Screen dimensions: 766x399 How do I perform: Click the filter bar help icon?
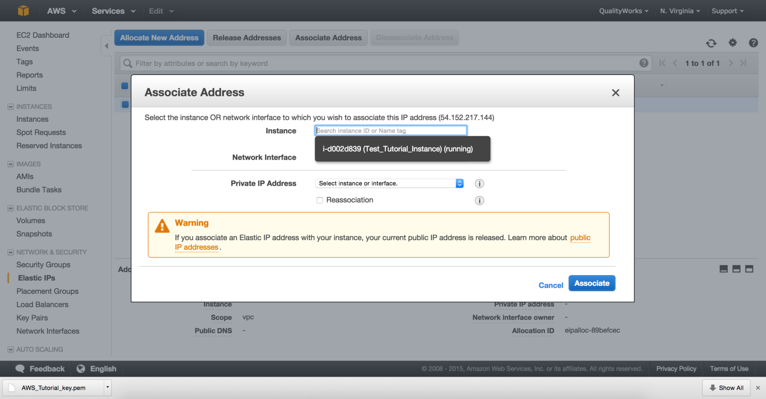643,63
